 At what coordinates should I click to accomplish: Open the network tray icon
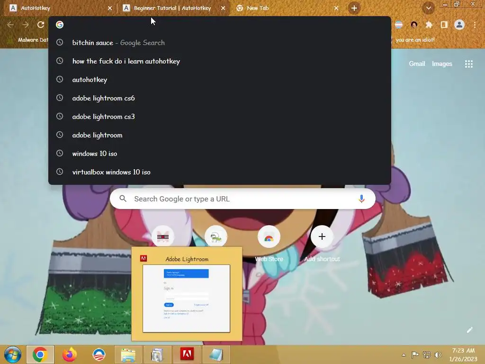[x=427, y=355]
